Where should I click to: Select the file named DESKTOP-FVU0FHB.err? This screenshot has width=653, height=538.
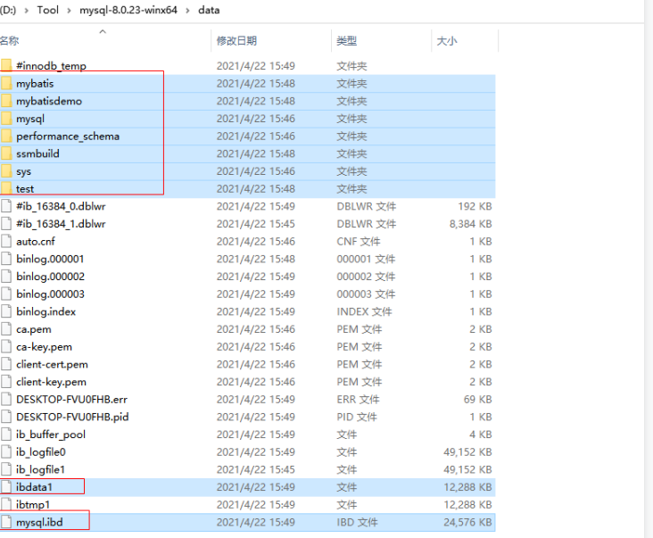71,400
